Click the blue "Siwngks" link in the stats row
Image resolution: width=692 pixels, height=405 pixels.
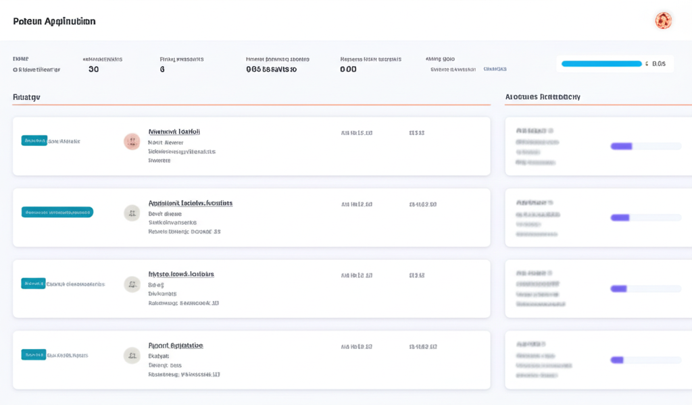click(x=495, y=70)
